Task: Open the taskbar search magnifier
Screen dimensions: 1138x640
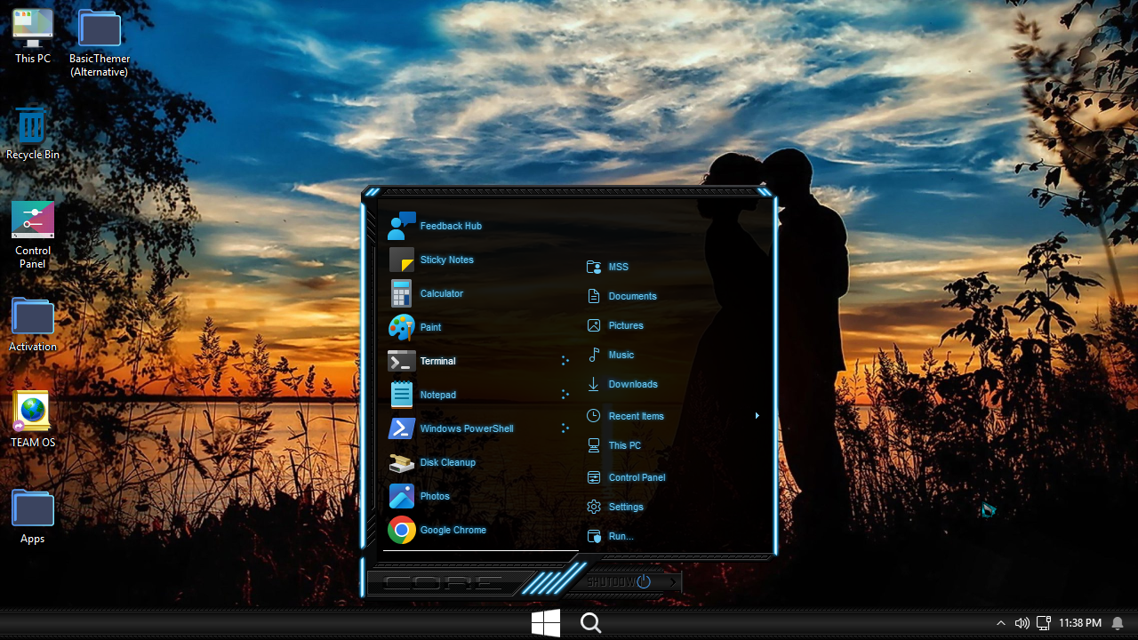Action: tap(591, 623)
